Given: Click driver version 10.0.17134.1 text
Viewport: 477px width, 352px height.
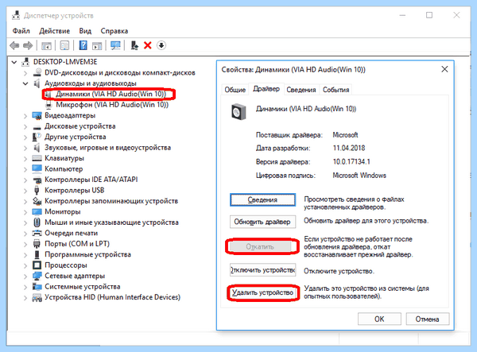Looking at the screenshot, I should [351, 162].
